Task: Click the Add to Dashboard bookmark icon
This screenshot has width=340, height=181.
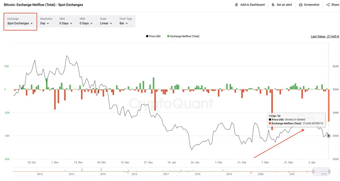Action: click(237, 5)
